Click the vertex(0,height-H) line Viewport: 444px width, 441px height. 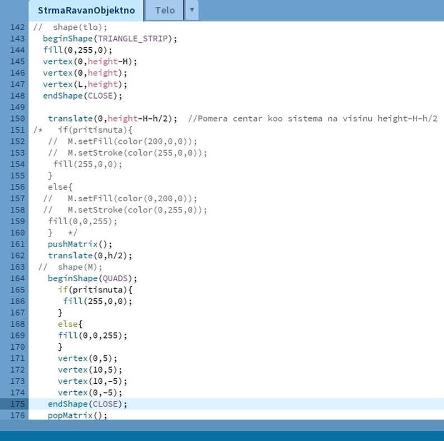[x=90, y=62]
